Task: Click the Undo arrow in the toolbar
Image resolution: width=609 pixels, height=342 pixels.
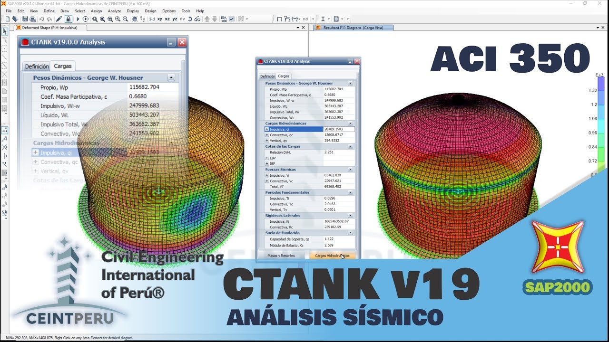Action: pyautogui.click(x=42, y=19)
